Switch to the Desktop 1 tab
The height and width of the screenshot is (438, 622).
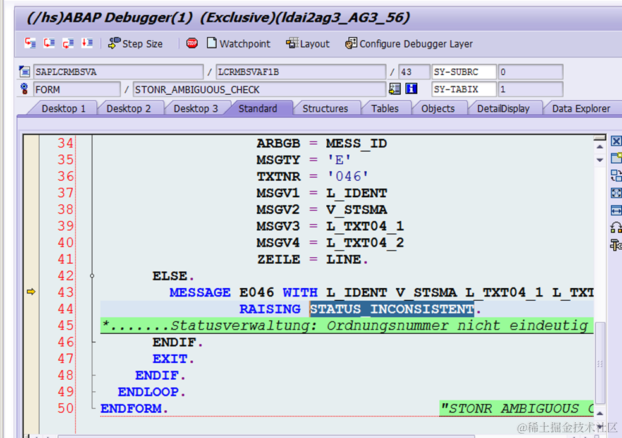(x=63, y=109)
